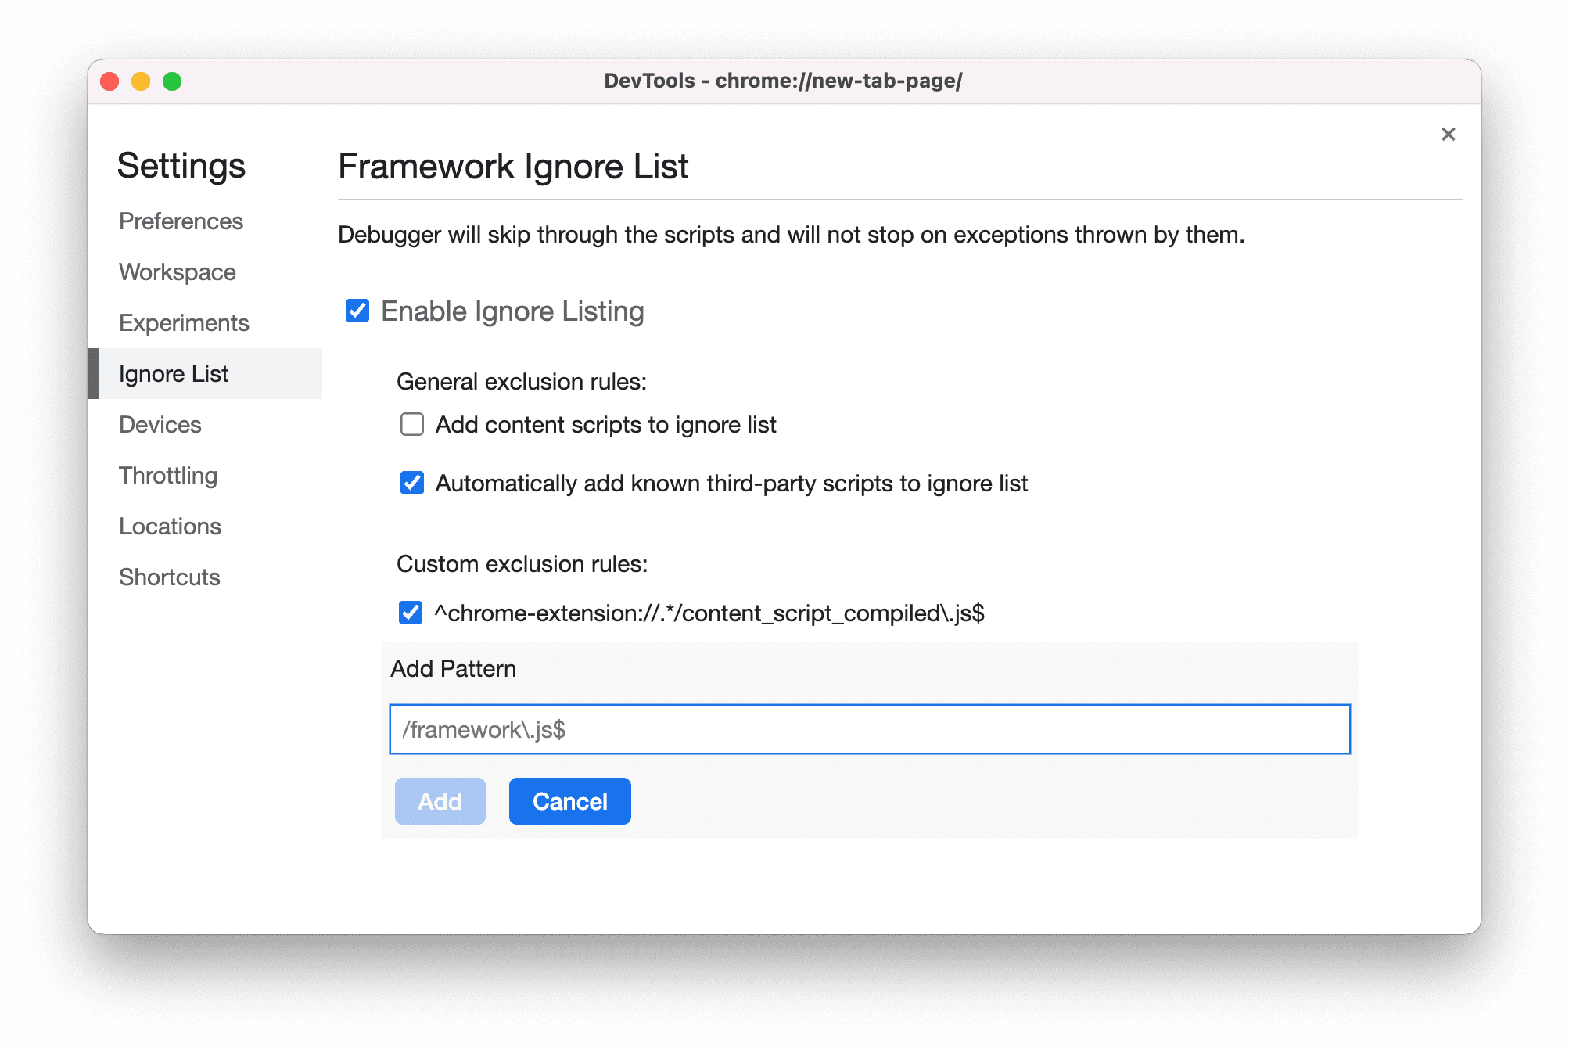Enable Add content scripts to ignore list
The height and width of the screenshot is (1050, 1569).
[412, 424]
